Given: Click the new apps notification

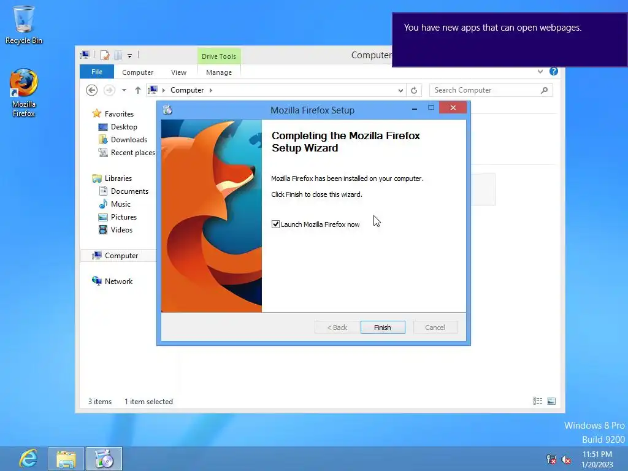Looking at the screenshot, I should point(510,40).
